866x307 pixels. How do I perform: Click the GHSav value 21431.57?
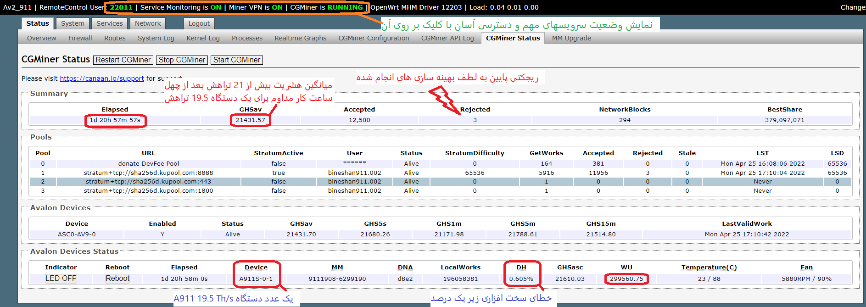click(x=251, y=120)
